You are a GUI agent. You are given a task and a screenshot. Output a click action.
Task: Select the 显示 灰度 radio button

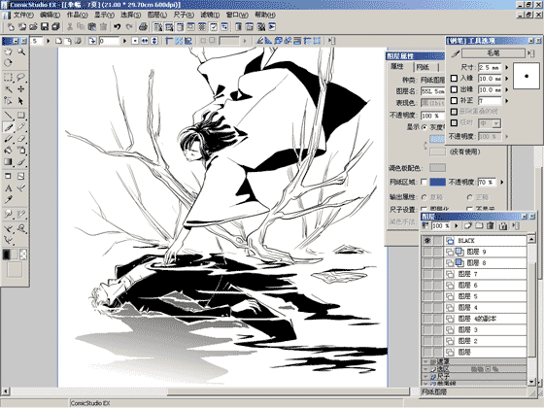pyautogui.click(x=424, y=127)
